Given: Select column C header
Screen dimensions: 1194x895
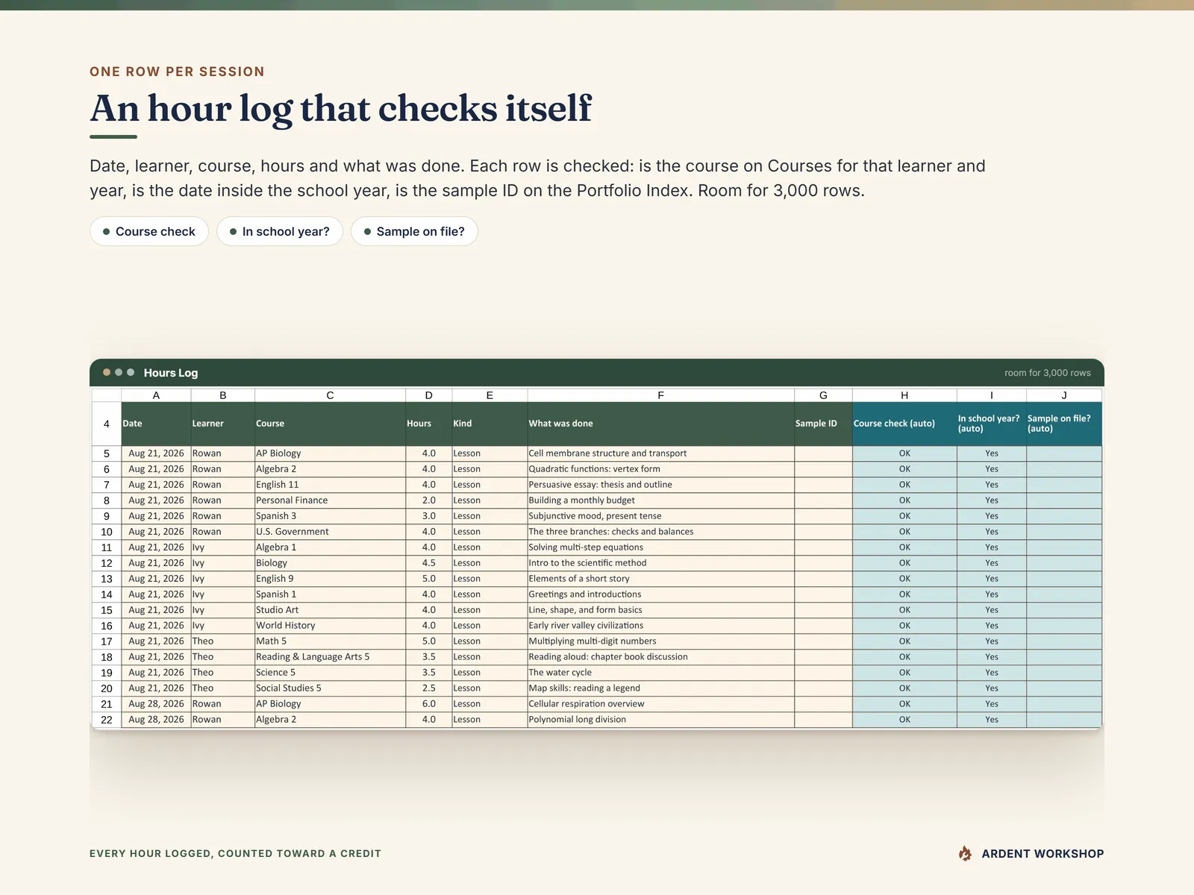Looking at the screenshot, I should [x=330, y=395].
